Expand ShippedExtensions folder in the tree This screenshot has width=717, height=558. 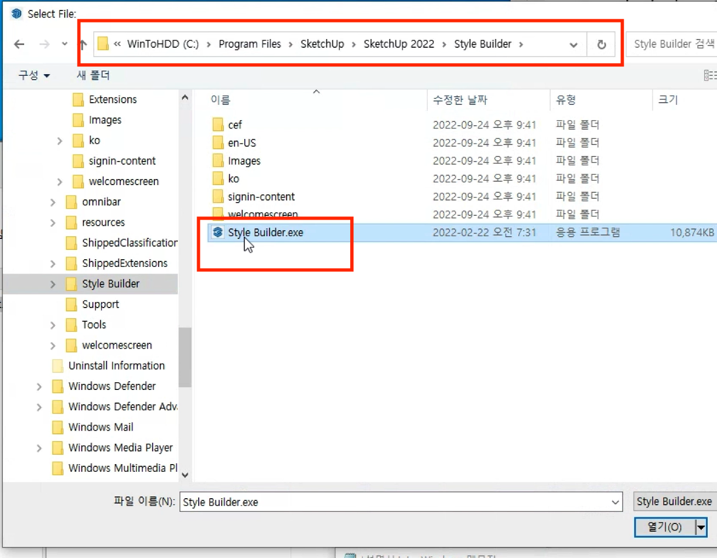pos(53,264)
